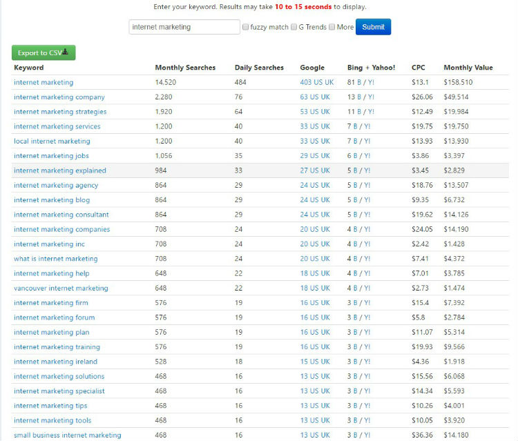Open 'internet marketing company' keyword link
518x441 pixels.
(59, 97)
